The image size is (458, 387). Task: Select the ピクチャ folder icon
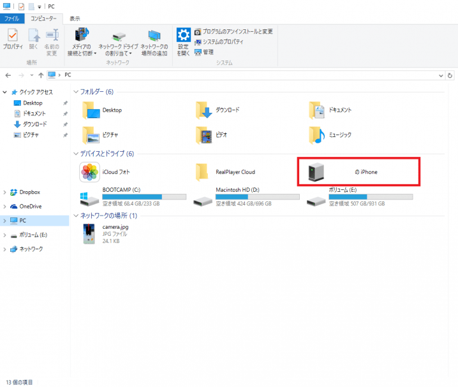91,135
